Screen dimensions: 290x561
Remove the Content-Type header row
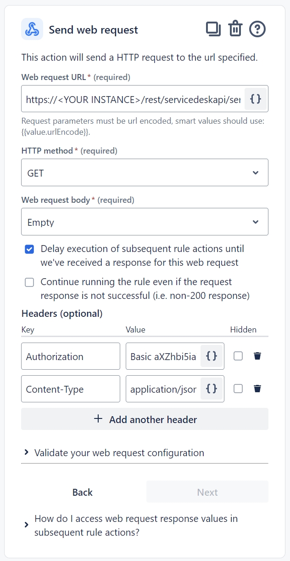257,389
